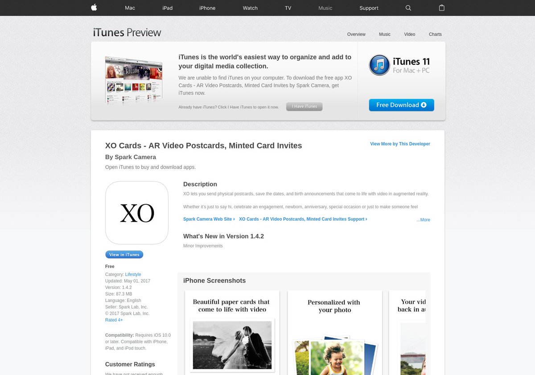Open the iPhone menu item
The height and width of the screenshot is (375, 535).
pos(207,8)
